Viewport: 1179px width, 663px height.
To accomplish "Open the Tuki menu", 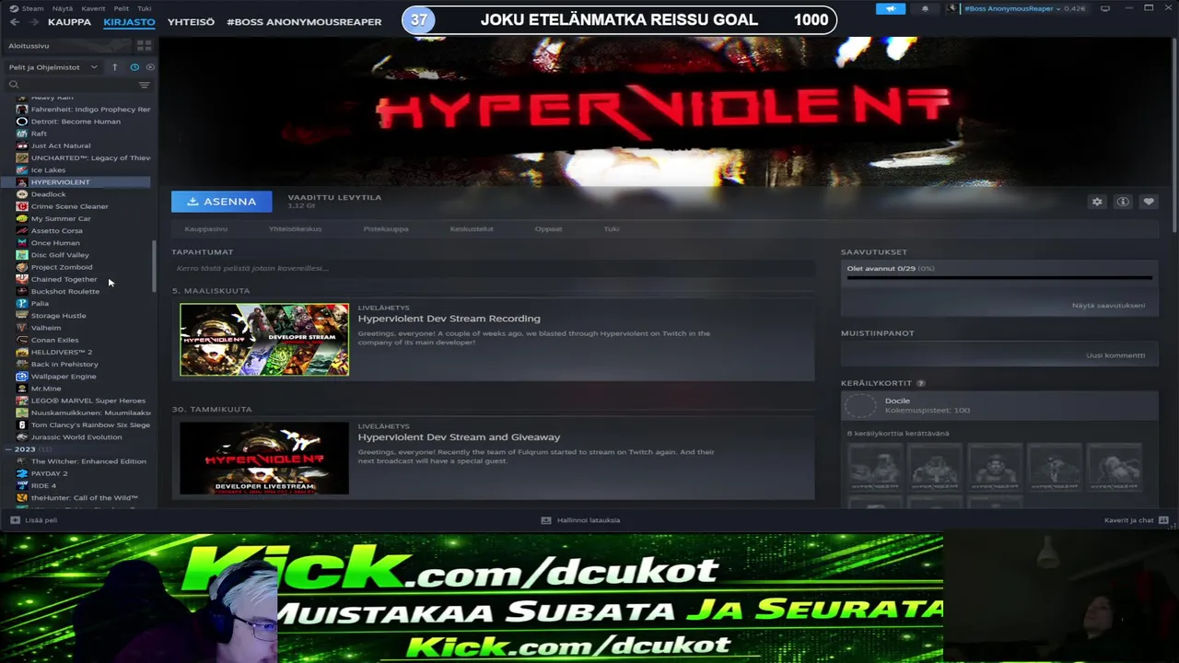I will 145,8.
